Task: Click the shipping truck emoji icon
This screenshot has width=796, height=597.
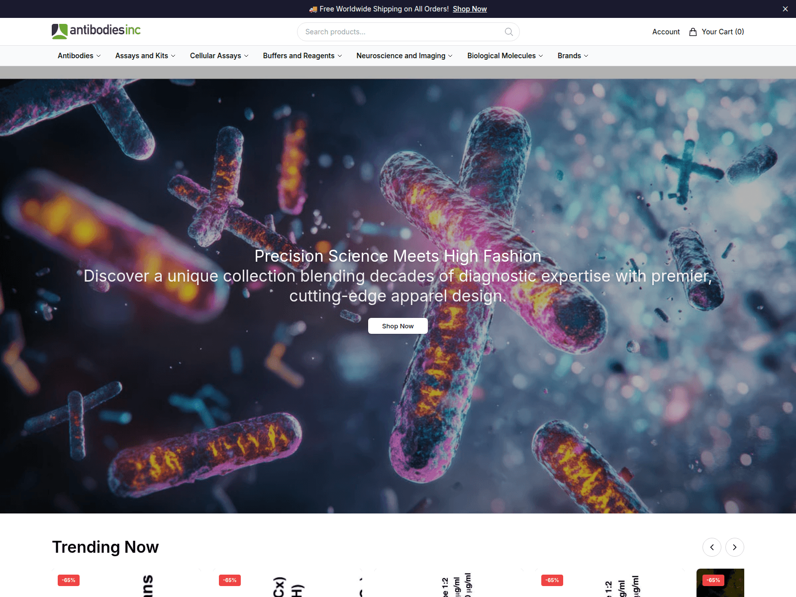Action: [313, 9]
